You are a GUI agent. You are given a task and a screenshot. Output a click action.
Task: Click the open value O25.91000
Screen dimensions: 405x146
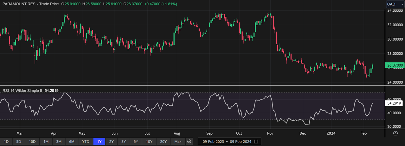click(71, 4)
